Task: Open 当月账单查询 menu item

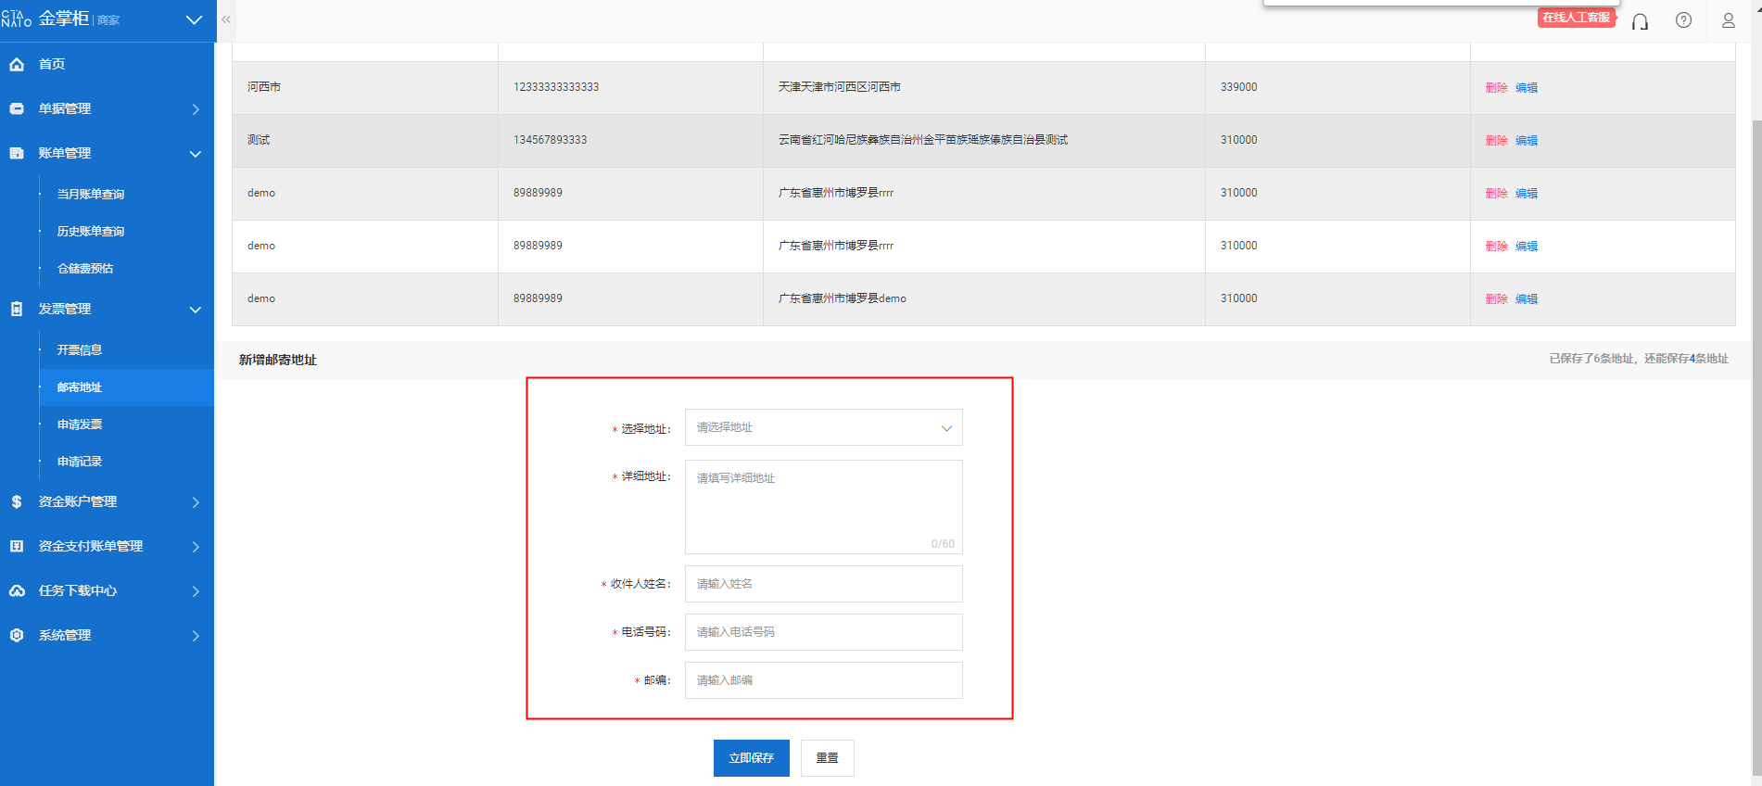Action: 90,194
